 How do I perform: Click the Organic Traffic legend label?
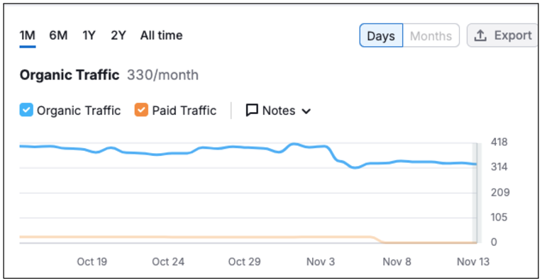click(79, 111)
